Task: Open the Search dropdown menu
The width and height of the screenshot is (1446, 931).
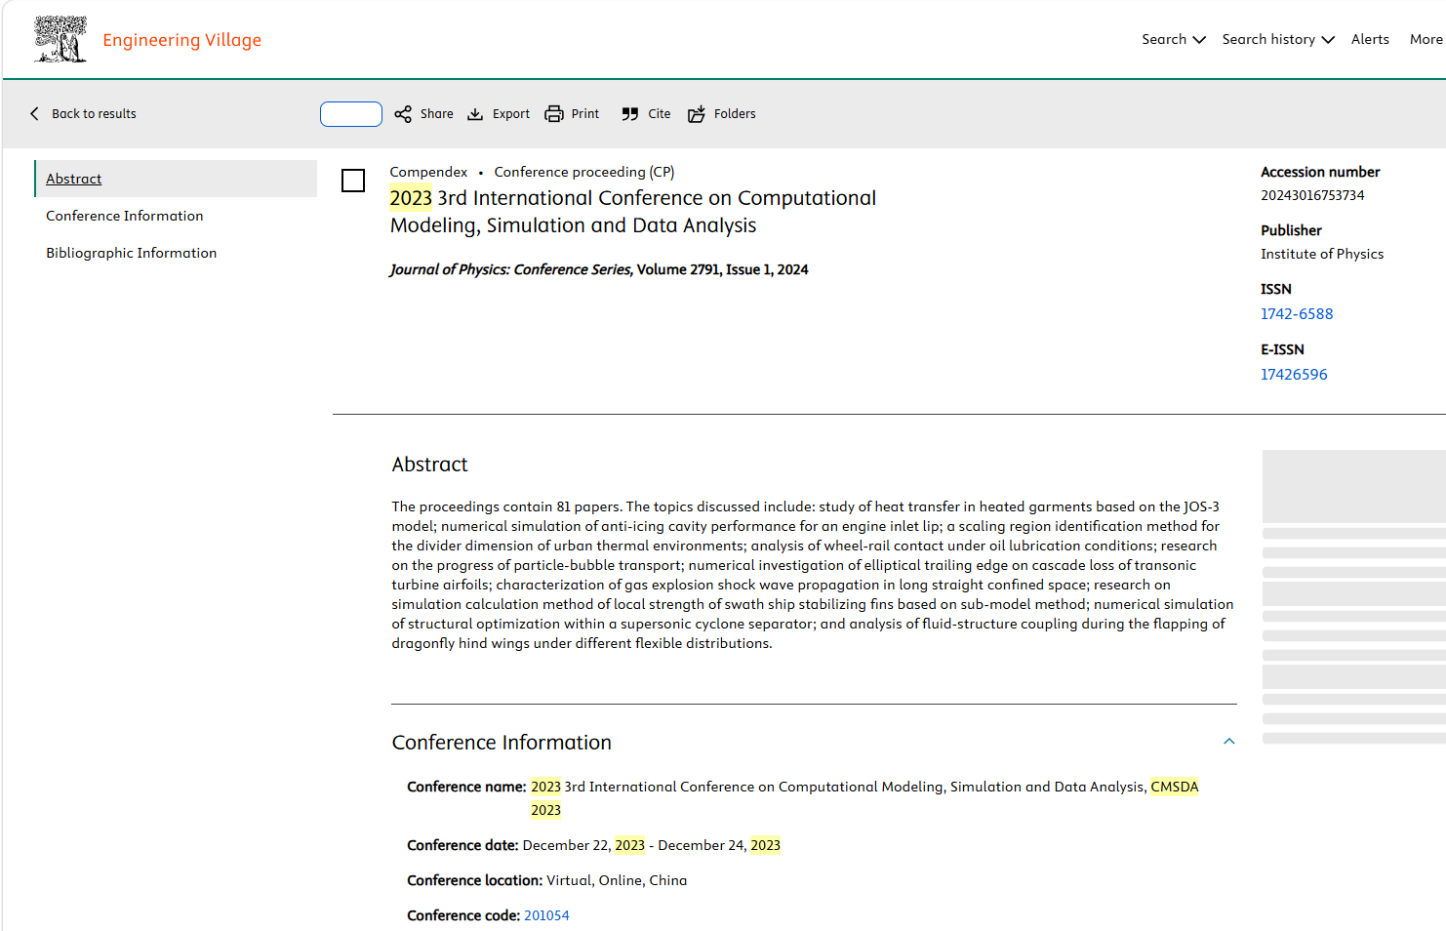Action: [x=1174, y=39]
